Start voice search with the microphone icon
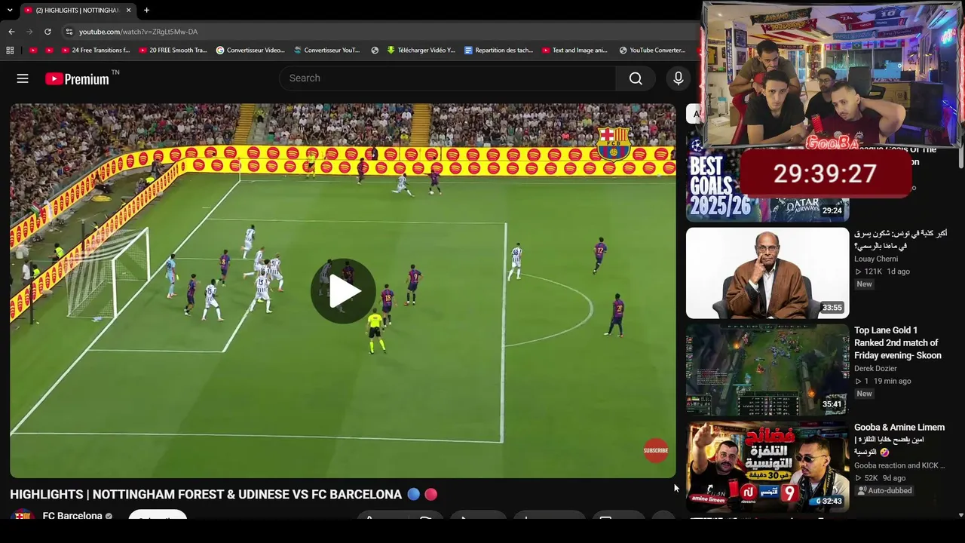The image size is (965, 543). click(x=679, y=78)
